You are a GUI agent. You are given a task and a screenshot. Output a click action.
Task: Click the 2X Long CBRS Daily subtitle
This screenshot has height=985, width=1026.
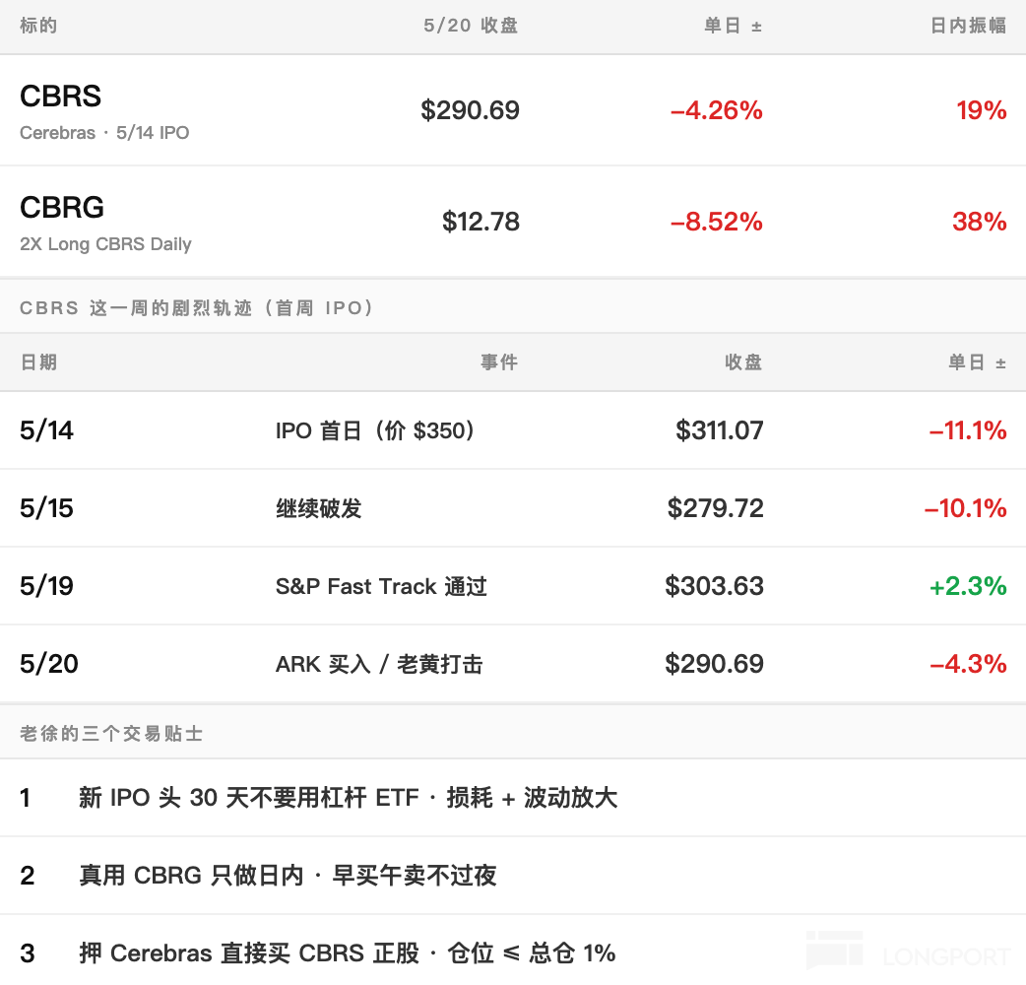[x=105, y=244]
